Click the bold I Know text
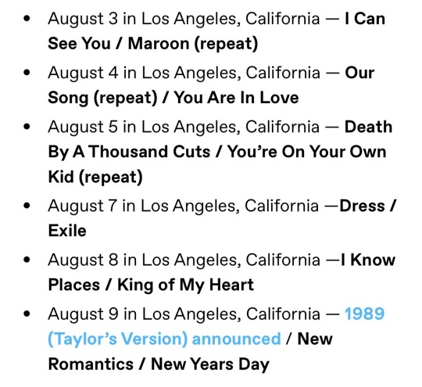Screen dimensions: 422x387 click(368, 260)
